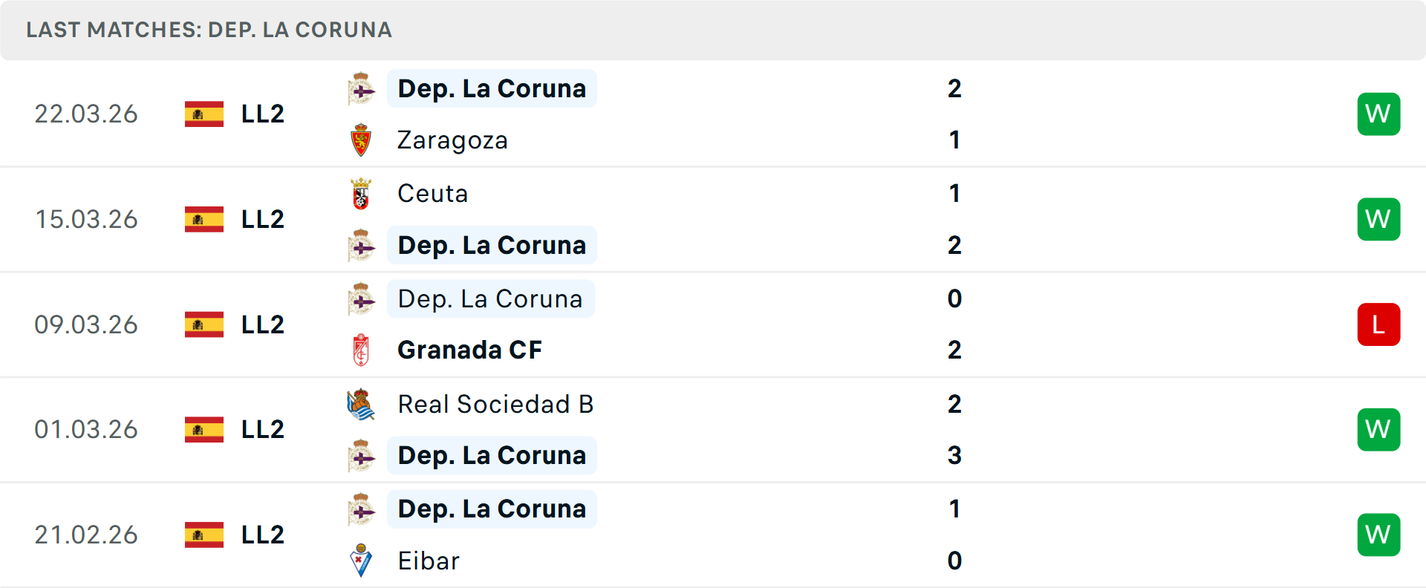Open Real Sociedad B team link
Image resolution: width=1426 pixels, height=588 pixels.
coord(495,405)
